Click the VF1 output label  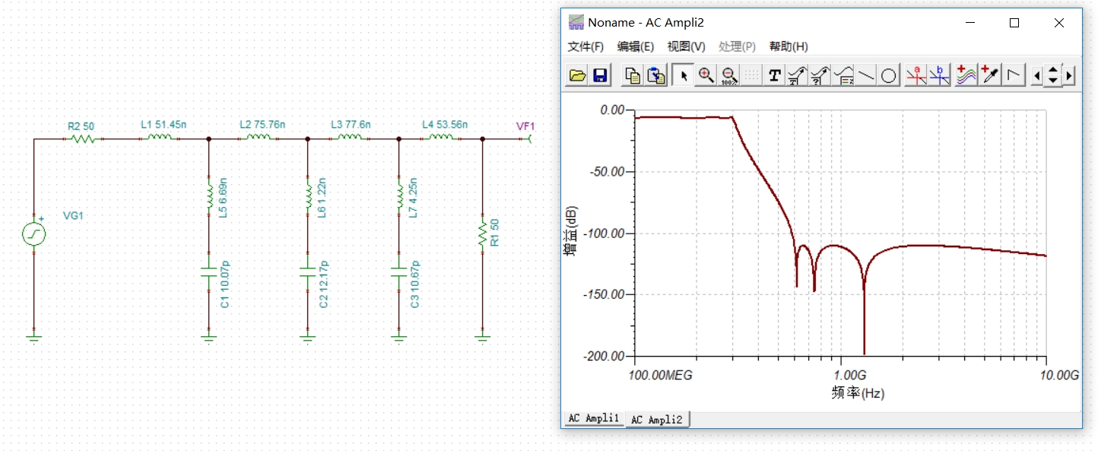click(525, 126)
